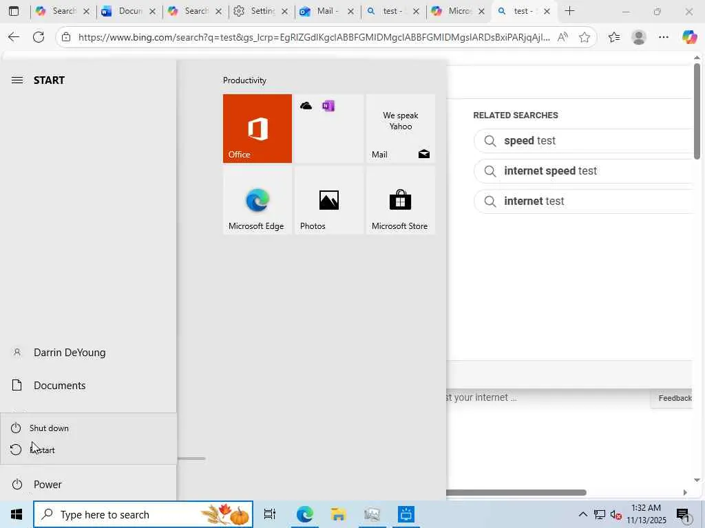Open the notification center icon
Image resolution: width=705 pixels, height=528 pixels.
pos(684,514)
